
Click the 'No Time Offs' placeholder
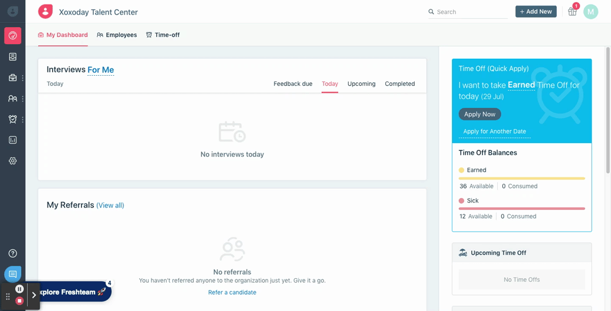coord(522,279)
